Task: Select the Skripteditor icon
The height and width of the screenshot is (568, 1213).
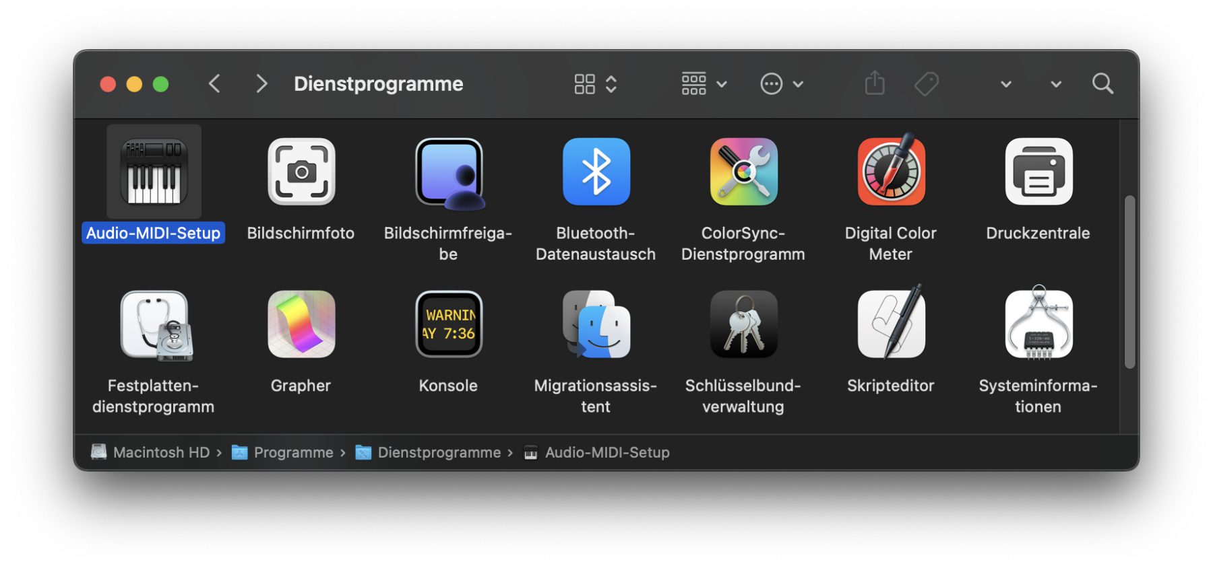Action: coord(890,324)
